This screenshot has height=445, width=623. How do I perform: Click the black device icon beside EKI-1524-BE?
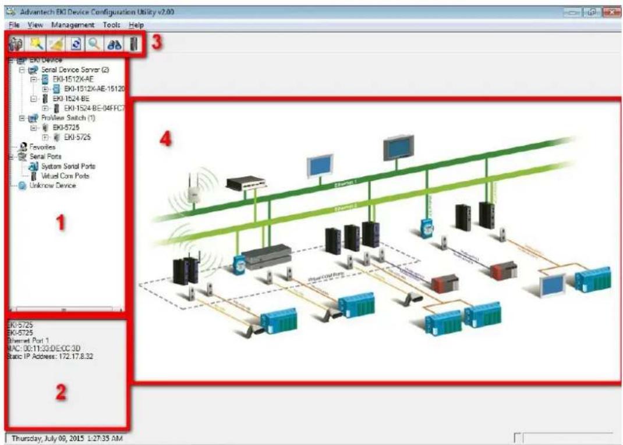(x=45, y=98)
